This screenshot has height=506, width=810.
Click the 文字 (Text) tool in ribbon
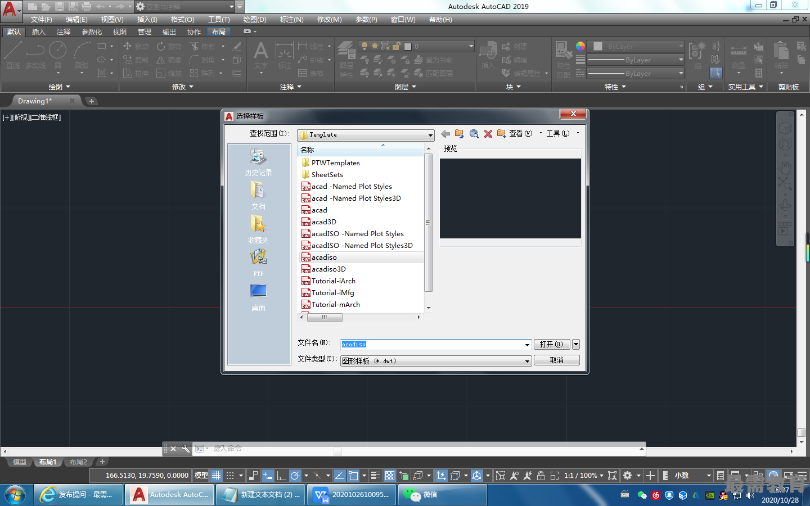(260, 56)
